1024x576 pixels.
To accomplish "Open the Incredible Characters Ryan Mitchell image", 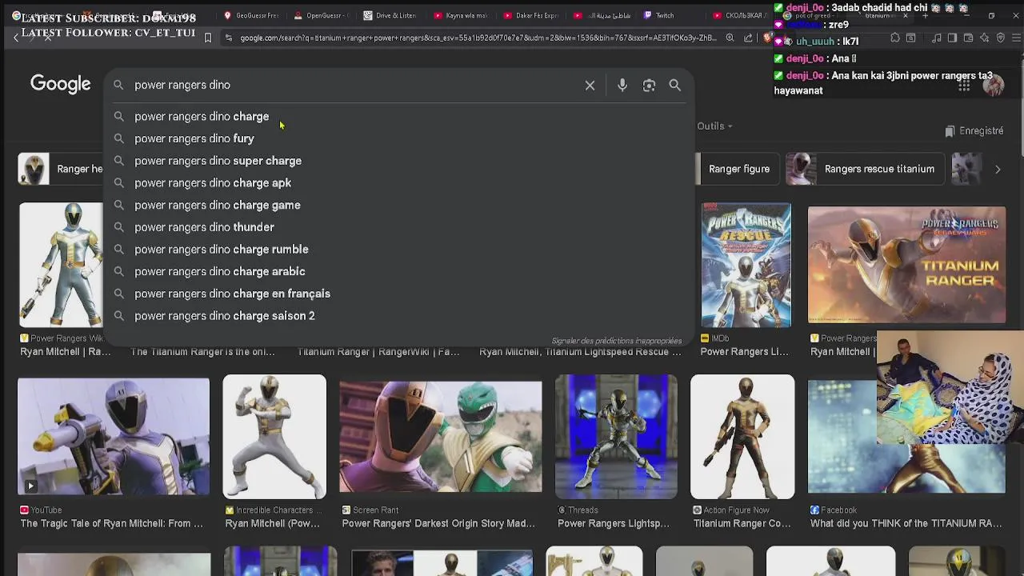I will click(x=274, y=437).
